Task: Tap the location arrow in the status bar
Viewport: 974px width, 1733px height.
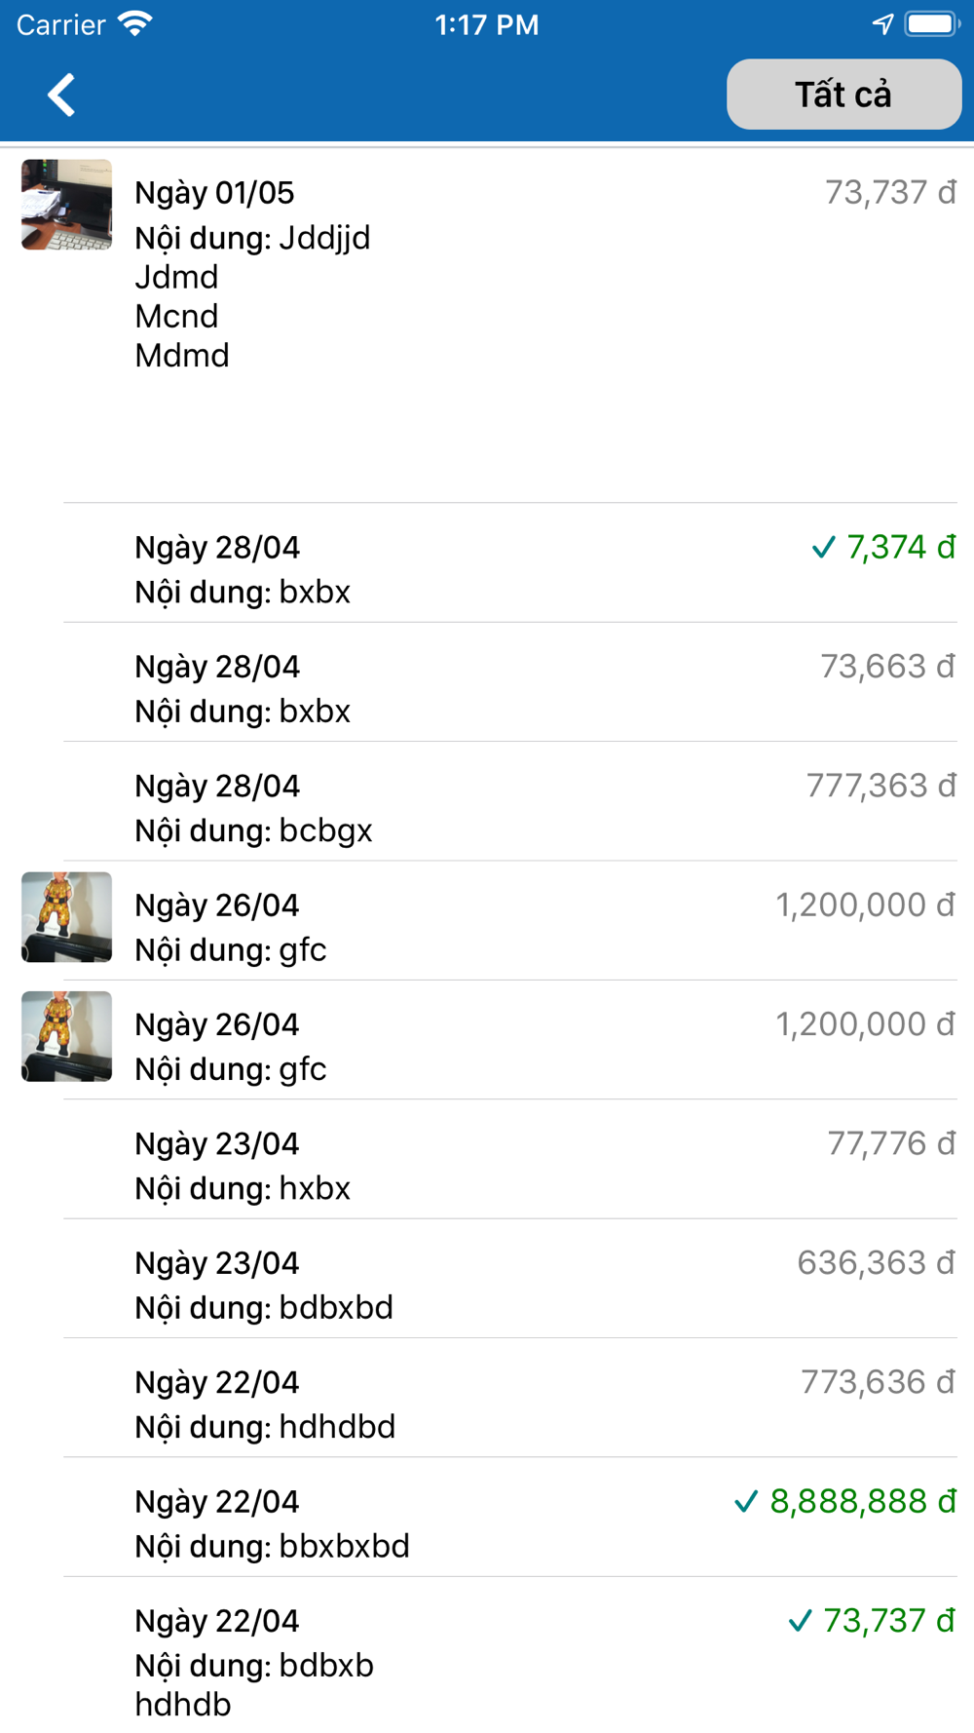Action: click(x=882, y=24)
